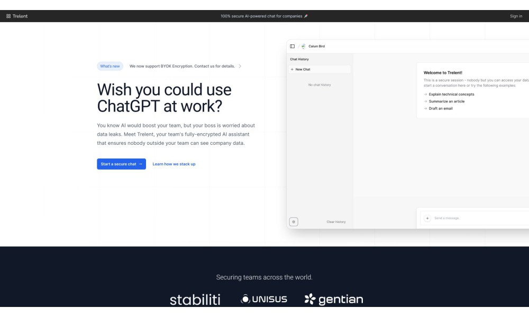Click the gentian logo
The width and height of the screenshot is (529, 317).
point(334,299)
